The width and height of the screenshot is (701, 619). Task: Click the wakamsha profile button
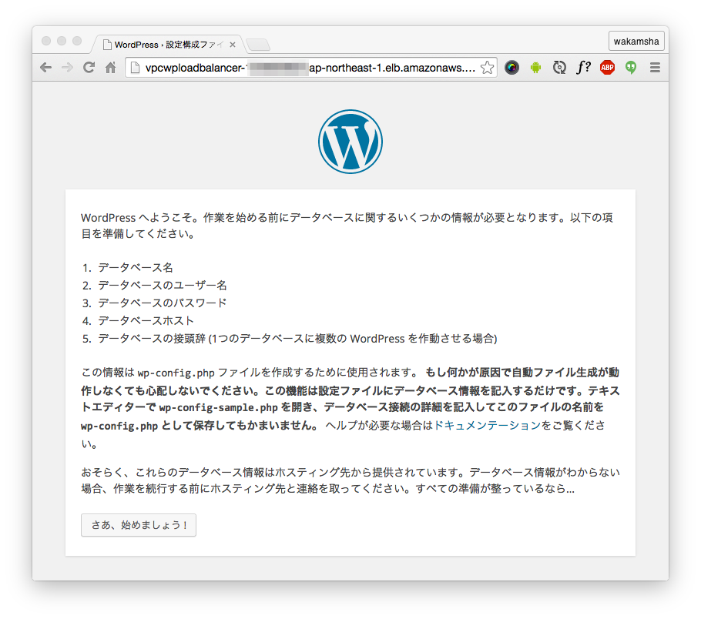coord(636,41)
